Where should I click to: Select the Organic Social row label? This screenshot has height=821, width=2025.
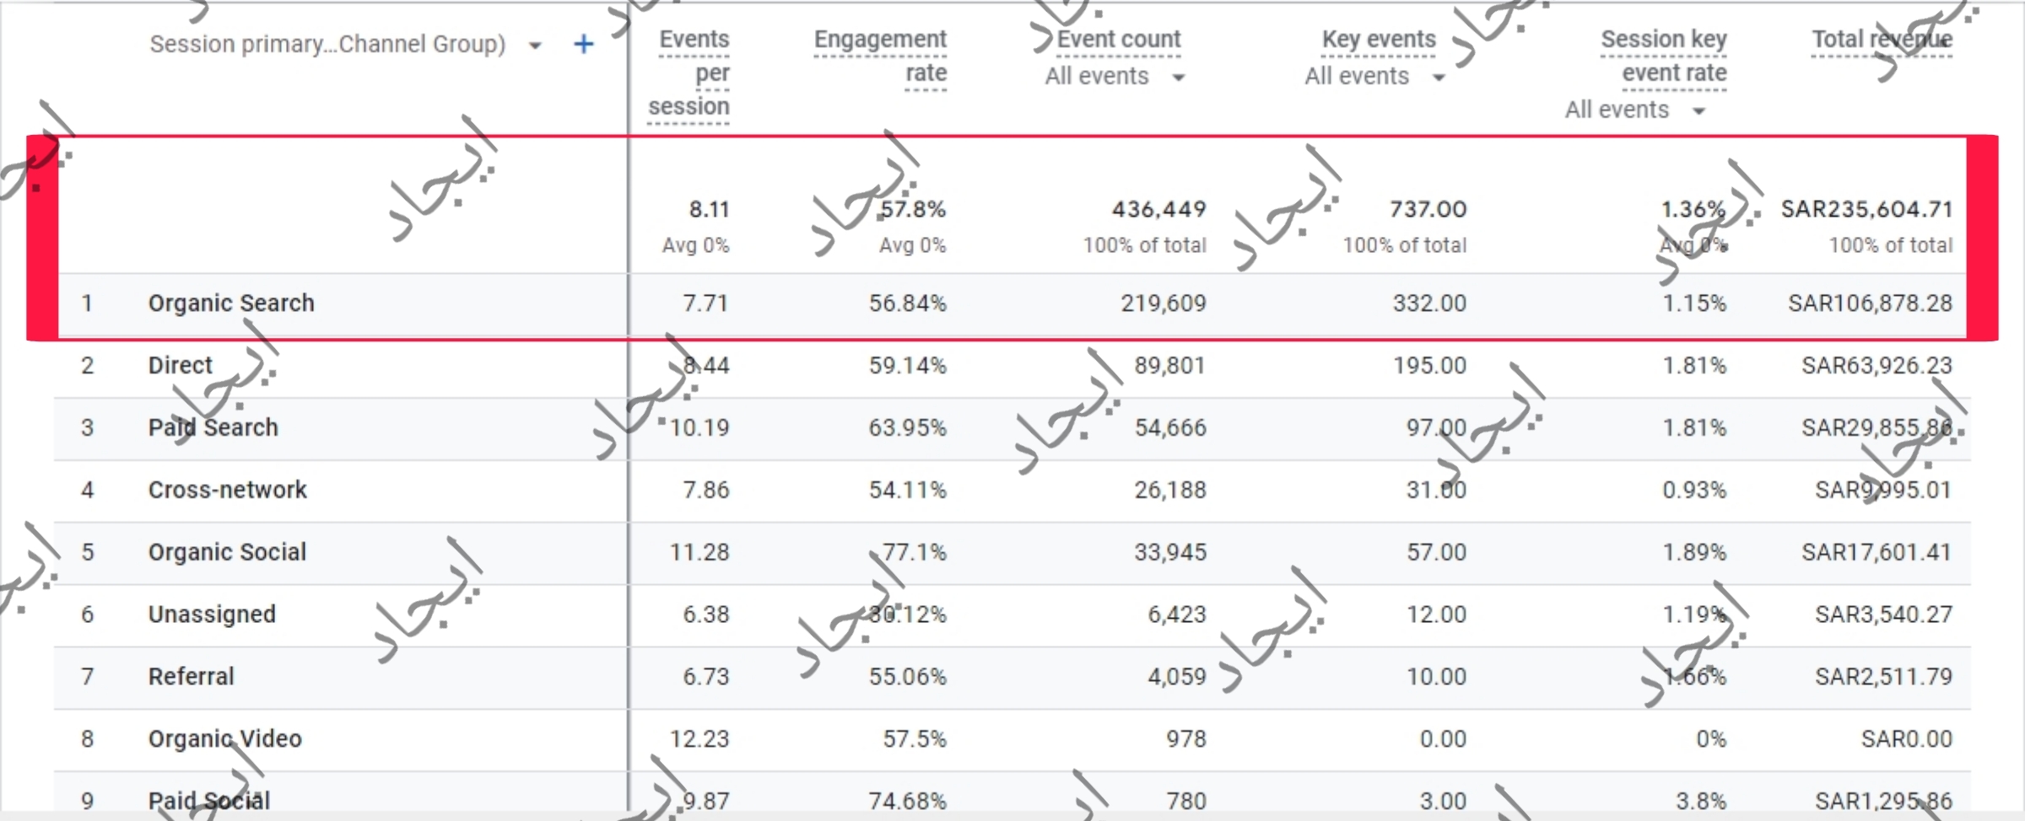pos(227,553)
